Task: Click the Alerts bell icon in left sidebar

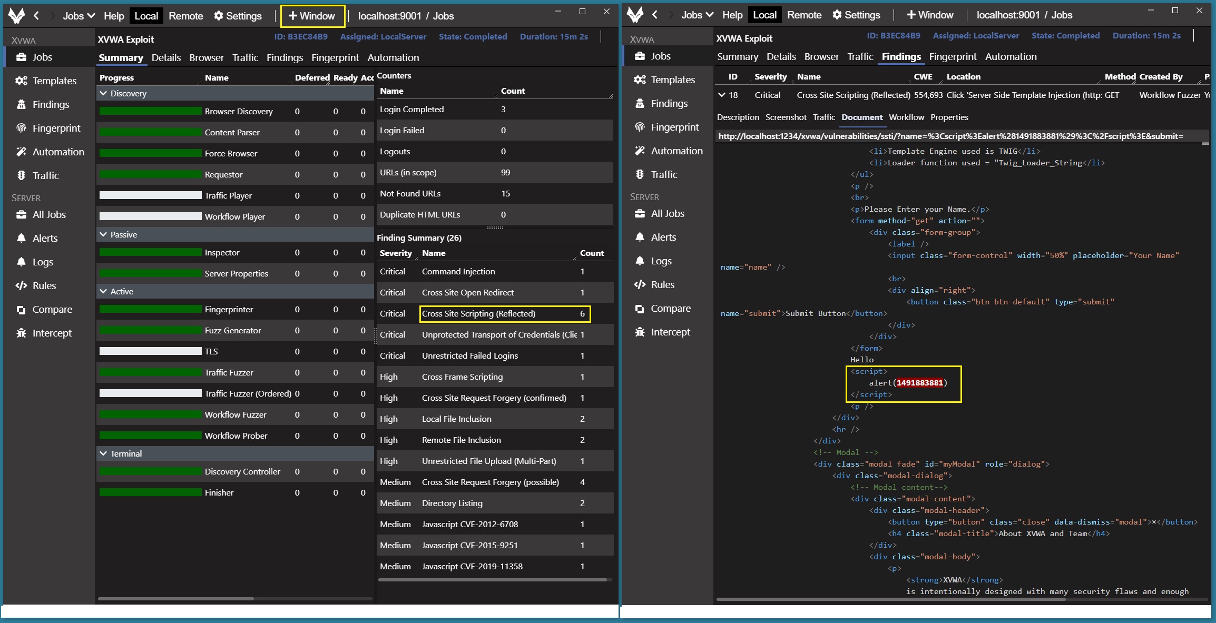Action: coord(21,238)
